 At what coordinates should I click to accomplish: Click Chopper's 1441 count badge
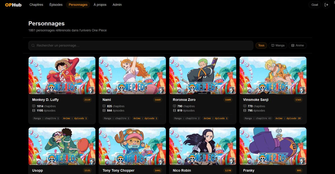(157, 171)
